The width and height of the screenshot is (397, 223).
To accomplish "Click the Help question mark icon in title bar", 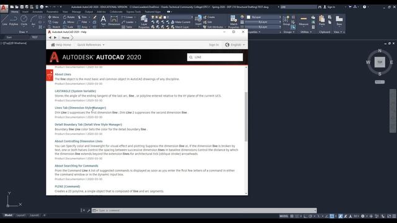I will pyautogui.click(x=364, y=7).
